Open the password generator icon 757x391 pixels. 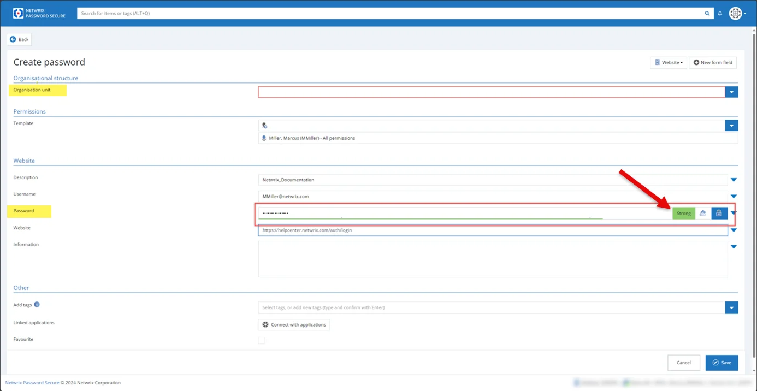click(x=703, y=213)
